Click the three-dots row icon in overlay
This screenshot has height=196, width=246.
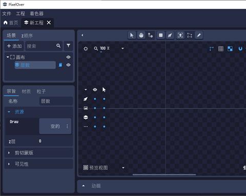pyautogui.click(x=86, y=126)
